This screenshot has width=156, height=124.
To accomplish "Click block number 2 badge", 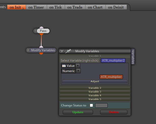I will (x=28, y=50).
